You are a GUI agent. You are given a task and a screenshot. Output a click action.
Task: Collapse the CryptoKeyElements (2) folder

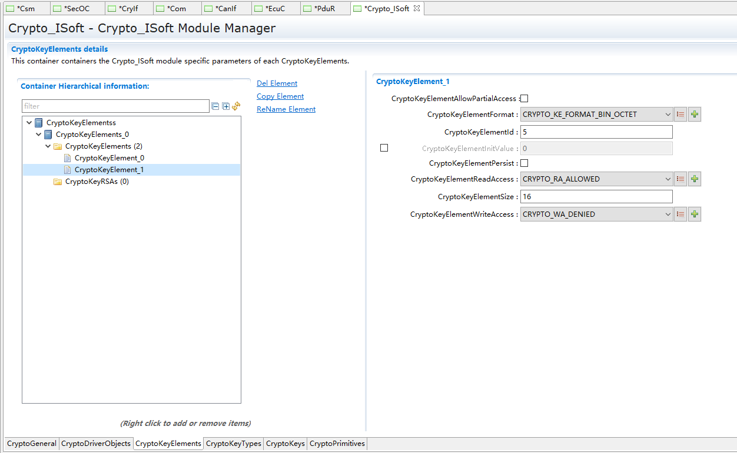click(x=48, y=146)
